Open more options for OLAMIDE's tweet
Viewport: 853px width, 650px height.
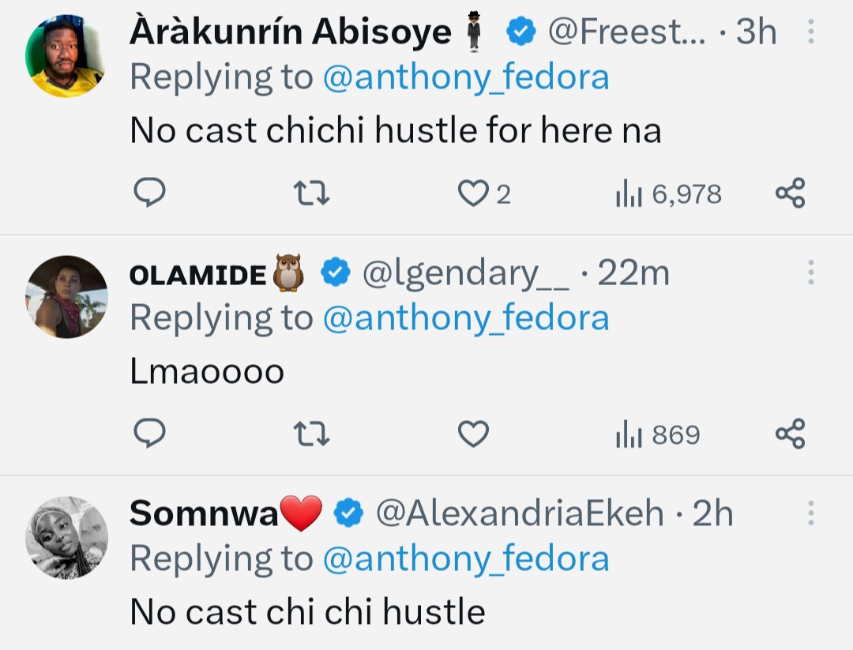[x=810, y=273]
